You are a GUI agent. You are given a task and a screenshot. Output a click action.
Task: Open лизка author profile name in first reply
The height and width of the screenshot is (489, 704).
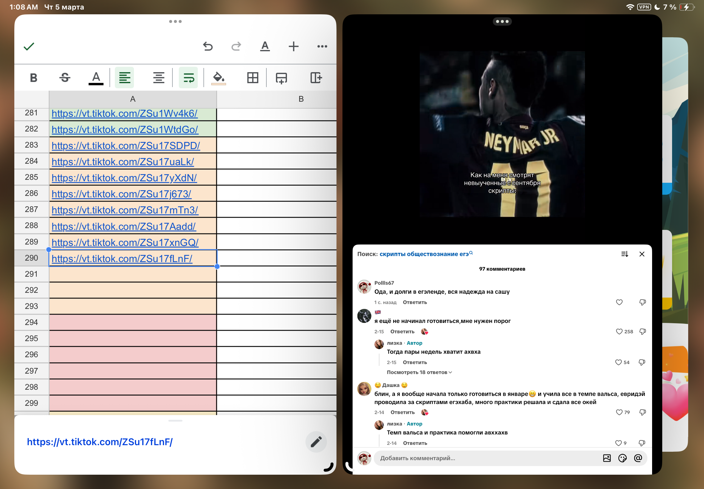click(394, 343)
